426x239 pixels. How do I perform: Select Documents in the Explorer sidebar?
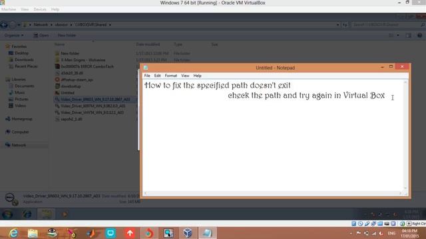(24, 86)
